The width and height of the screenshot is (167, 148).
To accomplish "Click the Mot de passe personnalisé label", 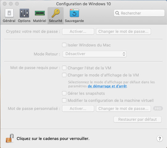I will tap(34, 109).
